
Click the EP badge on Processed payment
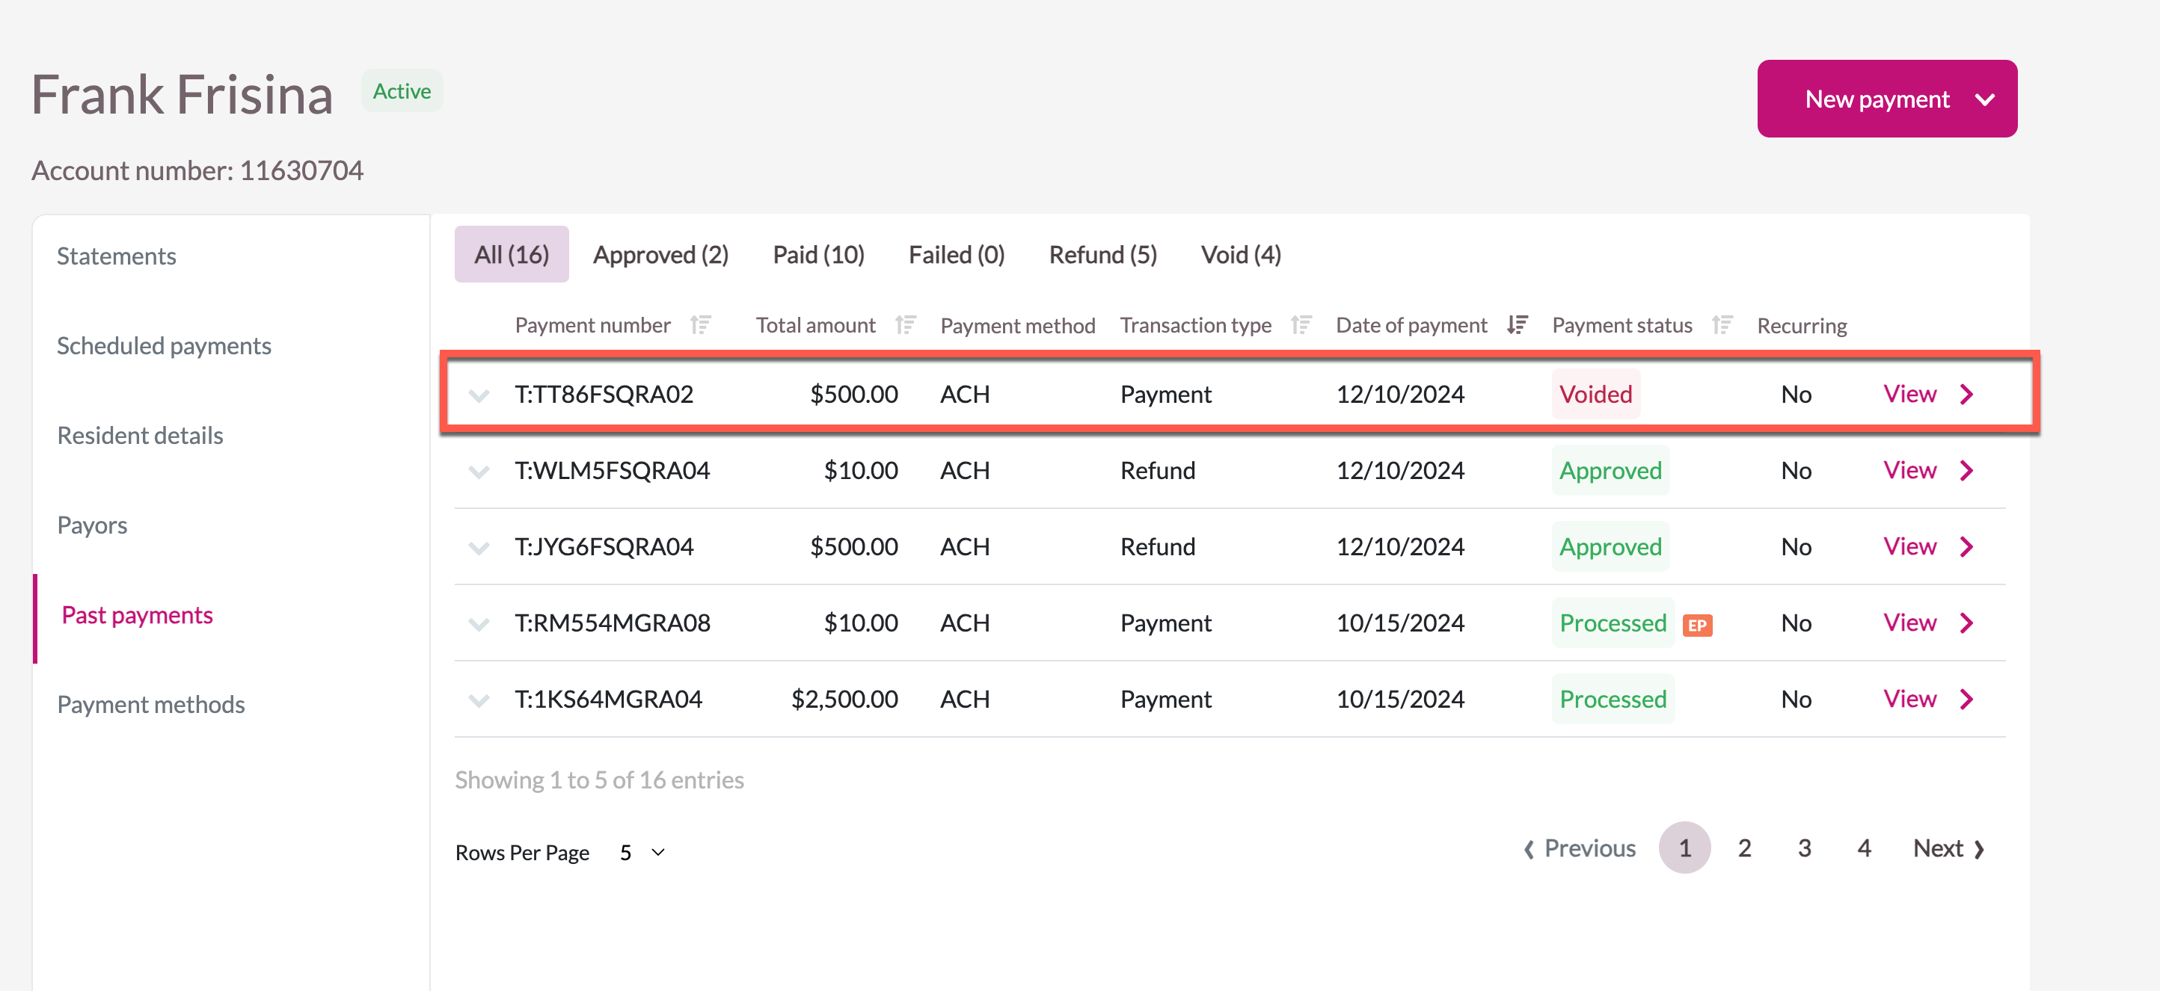1697,625
